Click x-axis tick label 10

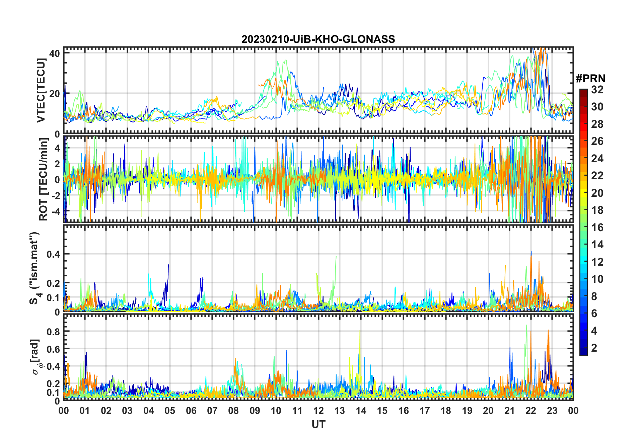tap(276, 411)
